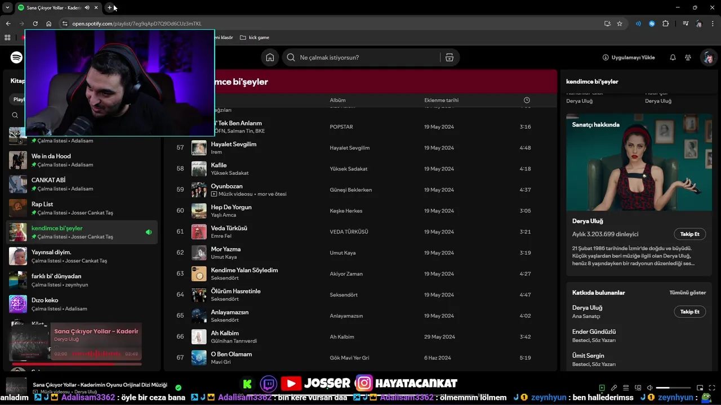721x405 pixels.
Task: Open the Chrome three-dot menu
Action: point(712,24)
